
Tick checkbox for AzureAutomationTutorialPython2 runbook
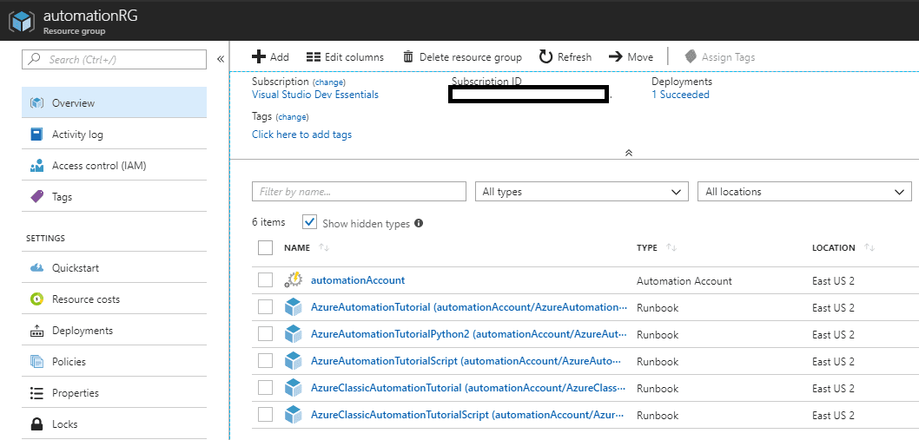266,334
